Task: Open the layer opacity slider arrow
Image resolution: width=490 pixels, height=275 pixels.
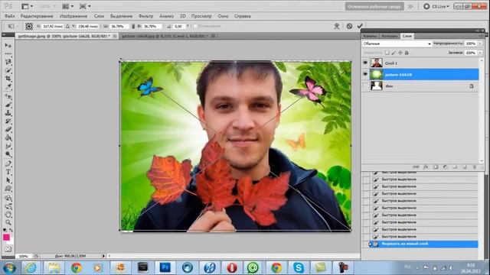Action: click(x=480, y=44)
